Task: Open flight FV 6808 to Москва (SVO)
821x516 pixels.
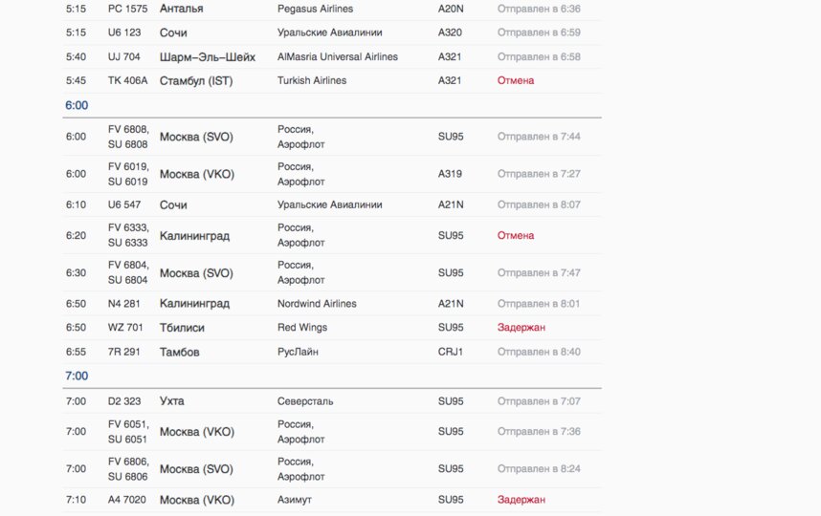Action: [128, 137]
